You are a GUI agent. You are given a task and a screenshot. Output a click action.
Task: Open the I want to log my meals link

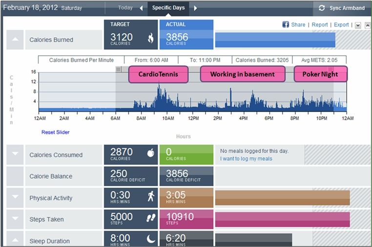tap(246, 159)
